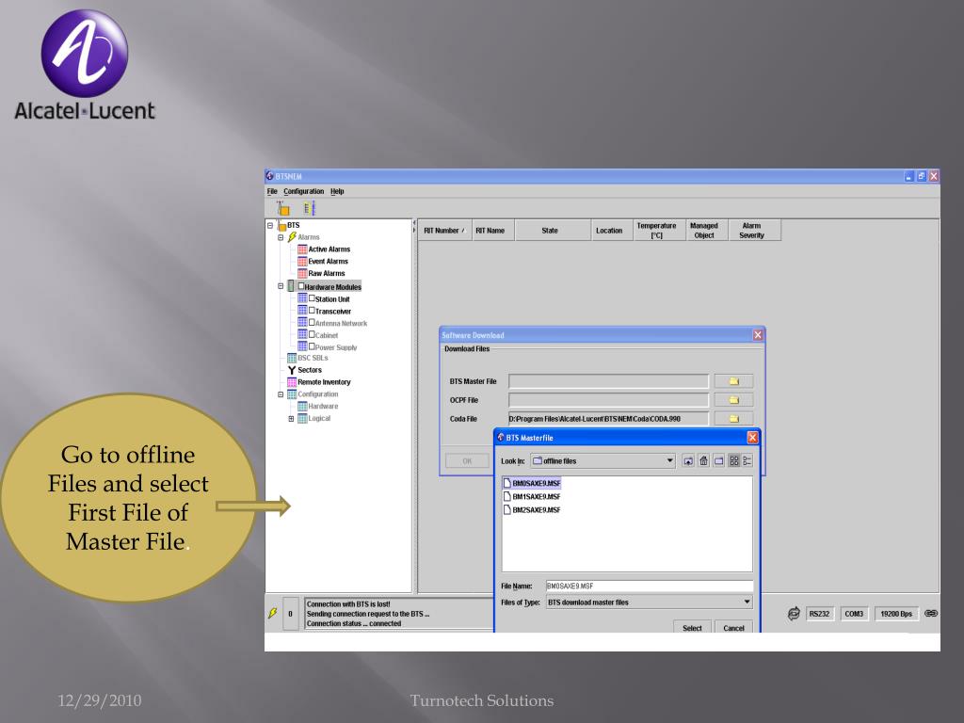Click the BTS antenna toolbar icon
Image resolution: width=964 pixels, height=723 pixels.
282,208
